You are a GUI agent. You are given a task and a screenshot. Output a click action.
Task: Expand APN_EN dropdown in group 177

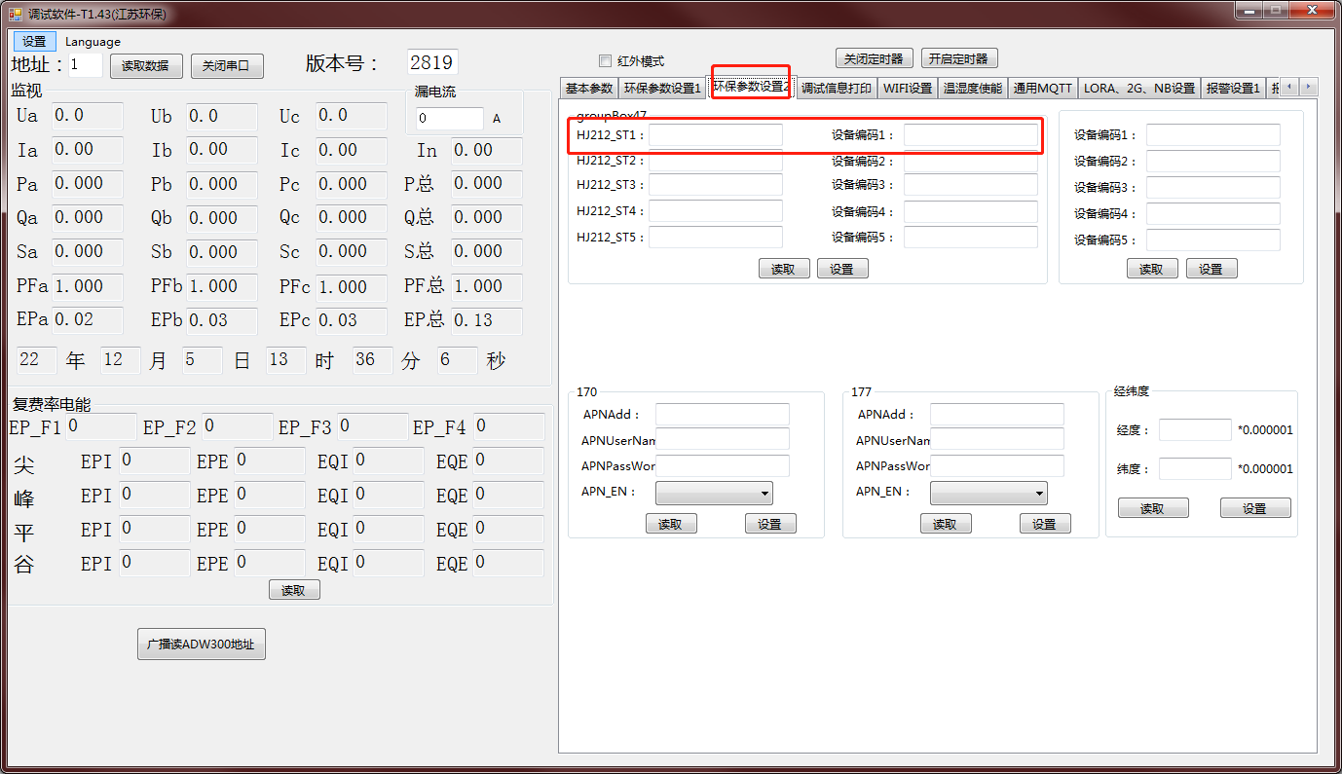[988, 494]
